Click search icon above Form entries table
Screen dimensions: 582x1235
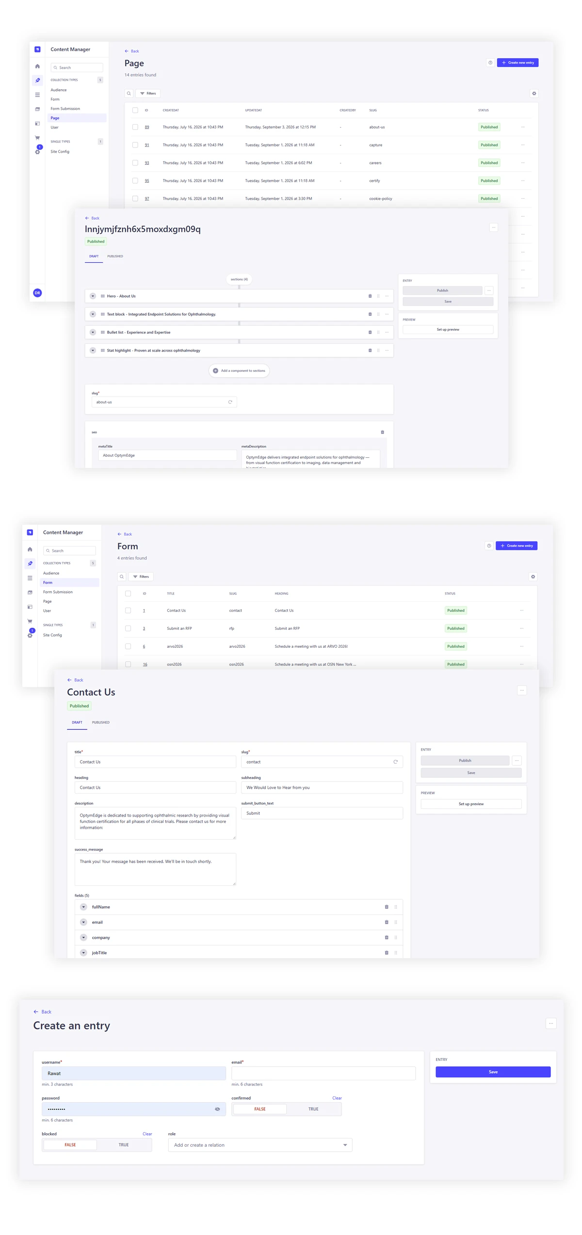click(x=122, y=577)
